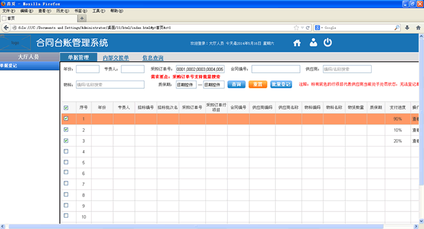This screenshot has width=424, height=229.
Task: Click the 采购订单号 input field
Action: (200, 69)
